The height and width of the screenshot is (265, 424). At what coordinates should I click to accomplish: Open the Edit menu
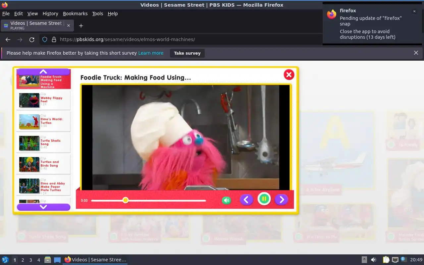click(x=19, y=14)
